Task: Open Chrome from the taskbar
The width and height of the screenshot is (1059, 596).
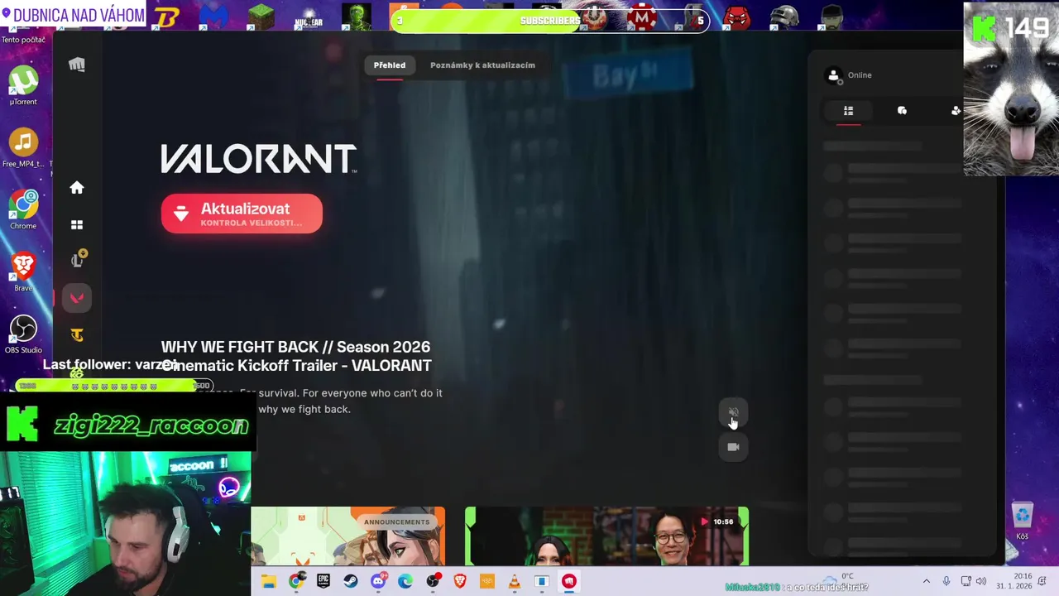Action: pyautogui.click(x=296, y=582)
